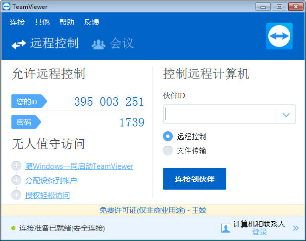Open the 帮助 menu
This screenshot has width=306, height=241.
click(67, 22)
